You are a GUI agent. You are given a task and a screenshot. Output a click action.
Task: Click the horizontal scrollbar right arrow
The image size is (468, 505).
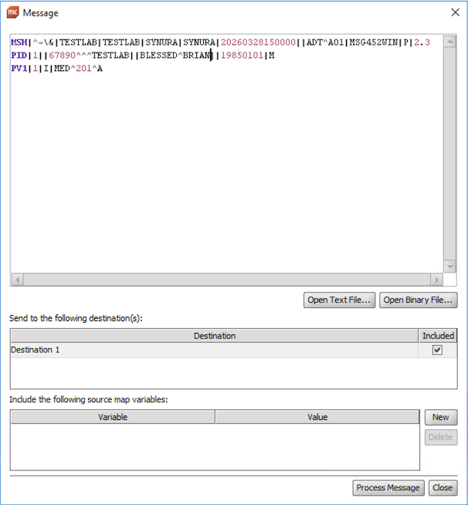[437, 280]
